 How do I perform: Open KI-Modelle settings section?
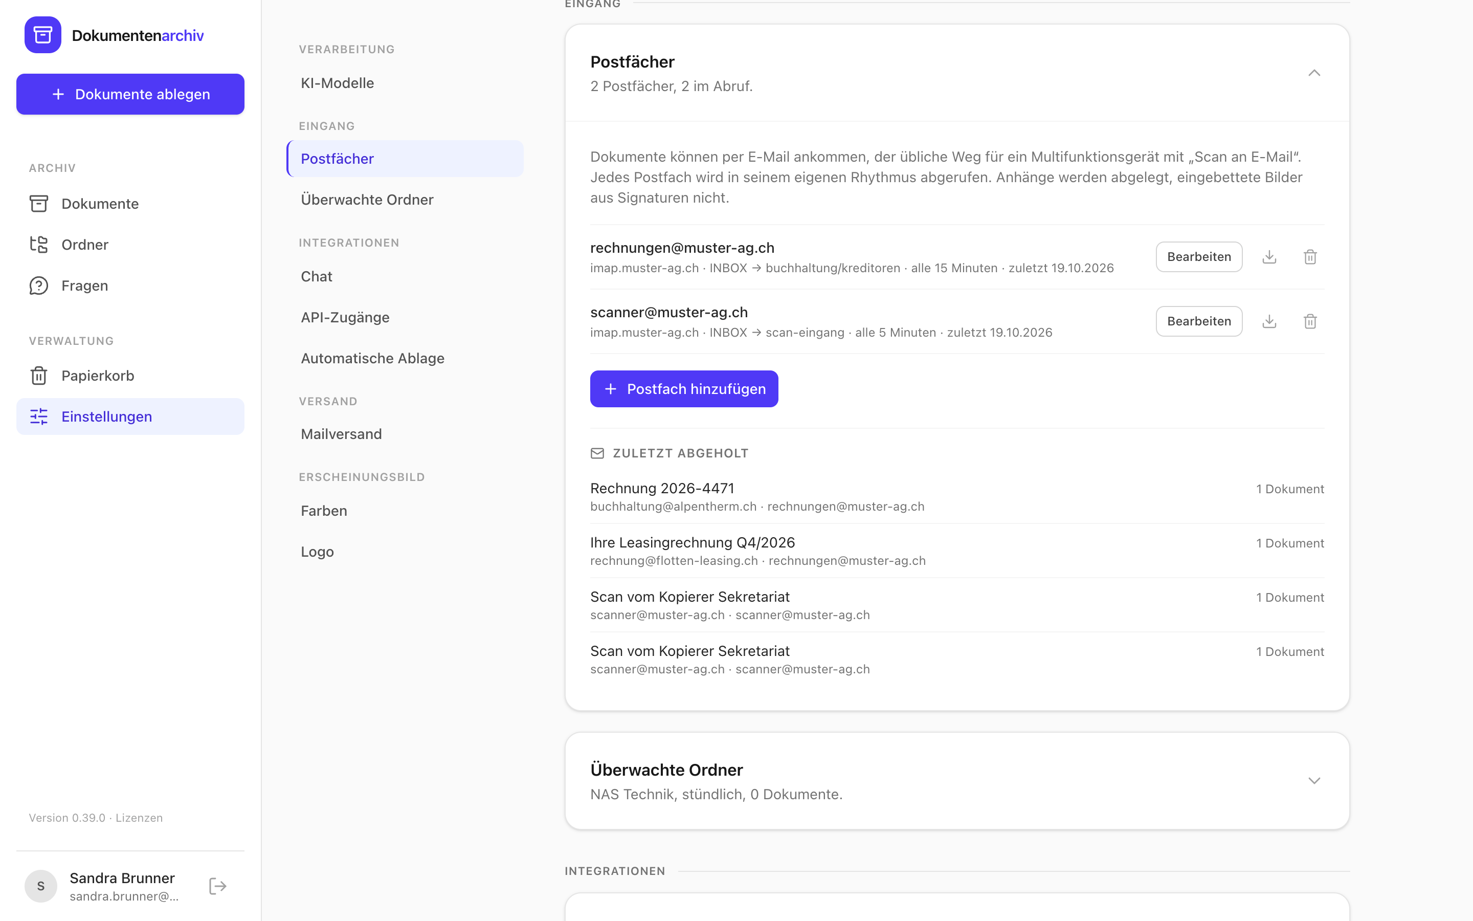(x=405, y=83)
